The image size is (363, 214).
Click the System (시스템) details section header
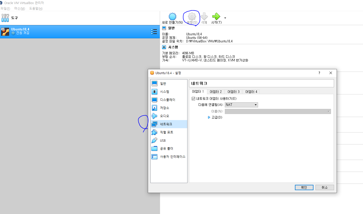(173, 47)
